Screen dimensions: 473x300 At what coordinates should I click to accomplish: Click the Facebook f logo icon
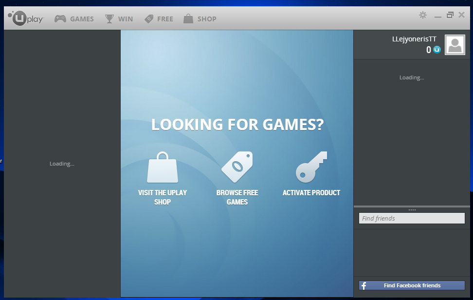[x=364, y=285]
